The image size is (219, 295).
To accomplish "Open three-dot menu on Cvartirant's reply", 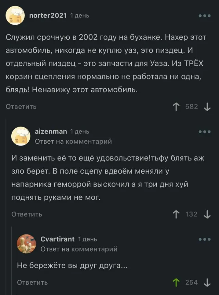I will click(205, 239).
